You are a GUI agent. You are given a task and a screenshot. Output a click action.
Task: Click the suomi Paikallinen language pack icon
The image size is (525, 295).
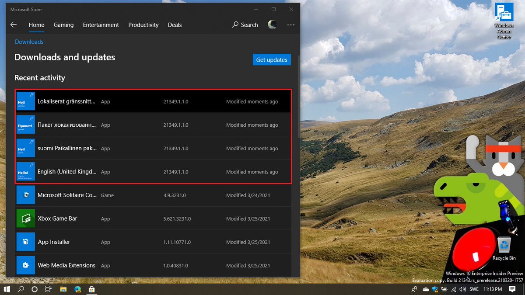[x=25, y=148]
